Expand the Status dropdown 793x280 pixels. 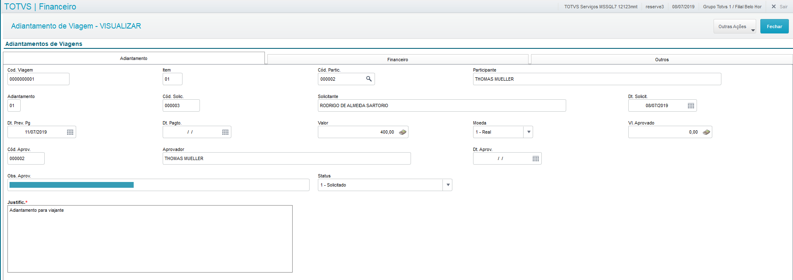pos(447,185)
